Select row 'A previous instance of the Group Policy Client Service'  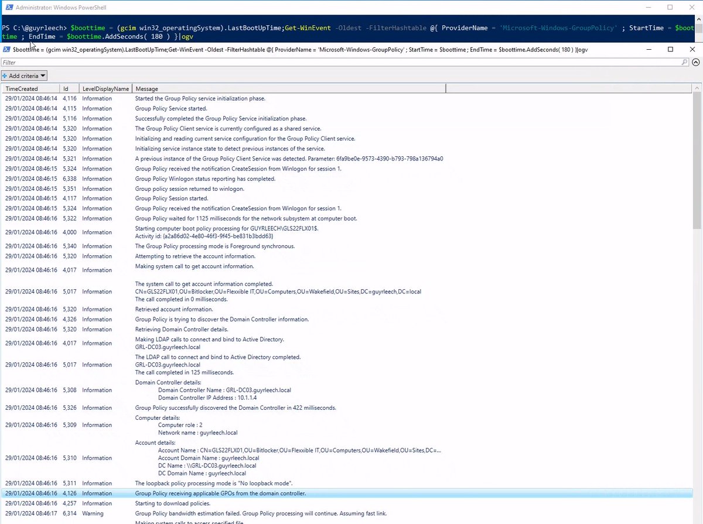click(x=346, y=159)
